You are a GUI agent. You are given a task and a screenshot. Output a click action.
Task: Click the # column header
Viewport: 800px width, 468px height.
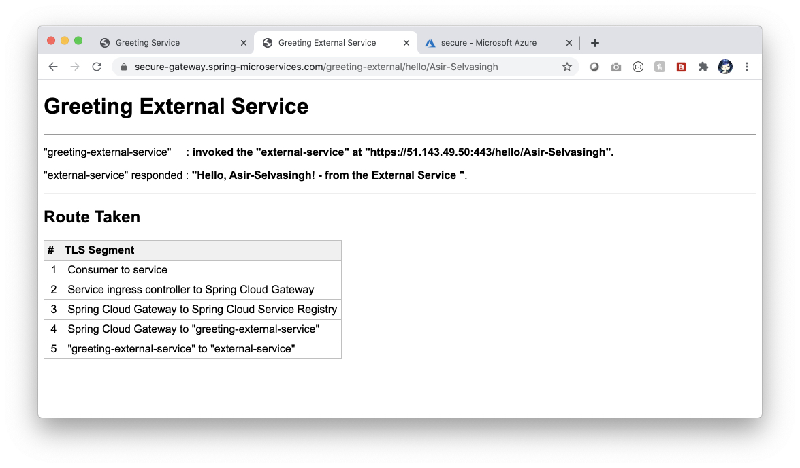pyautogui.click(x=52, y=250)
